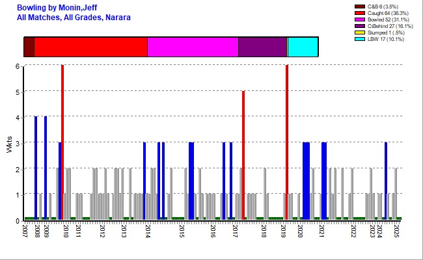Click the red 5-wicket bar after 2017
The image size is (423, 260).
pos(243,155)
